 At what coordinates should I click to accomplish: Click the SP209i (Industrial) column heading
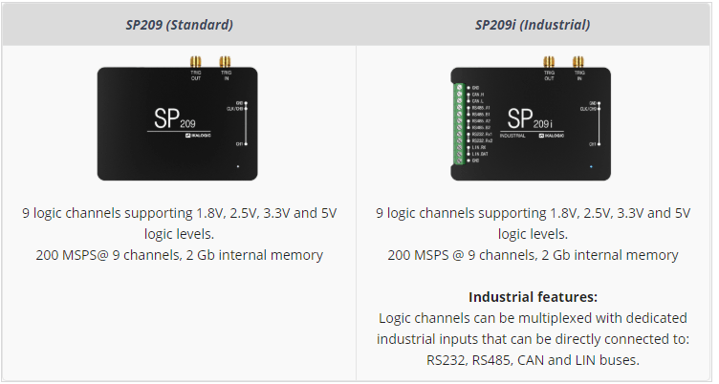click(x=533, y=24)
